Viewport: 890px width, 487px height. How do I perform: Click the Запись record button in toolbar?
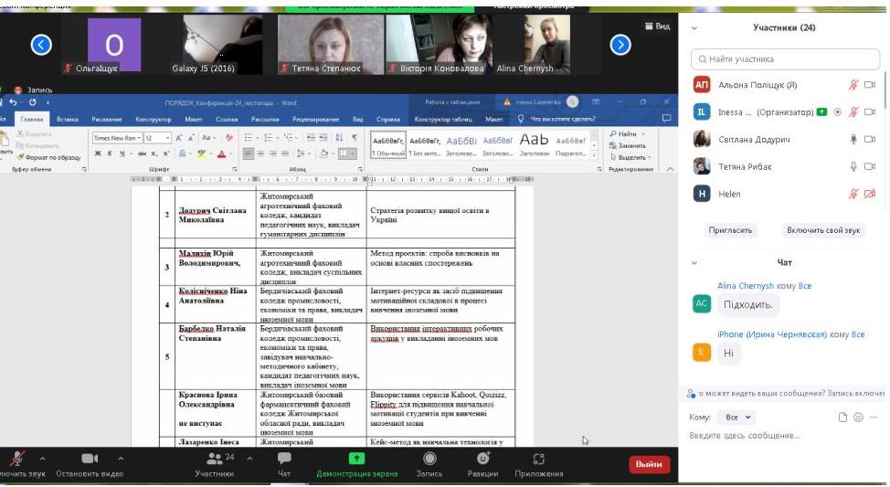(x=429, y=464)
